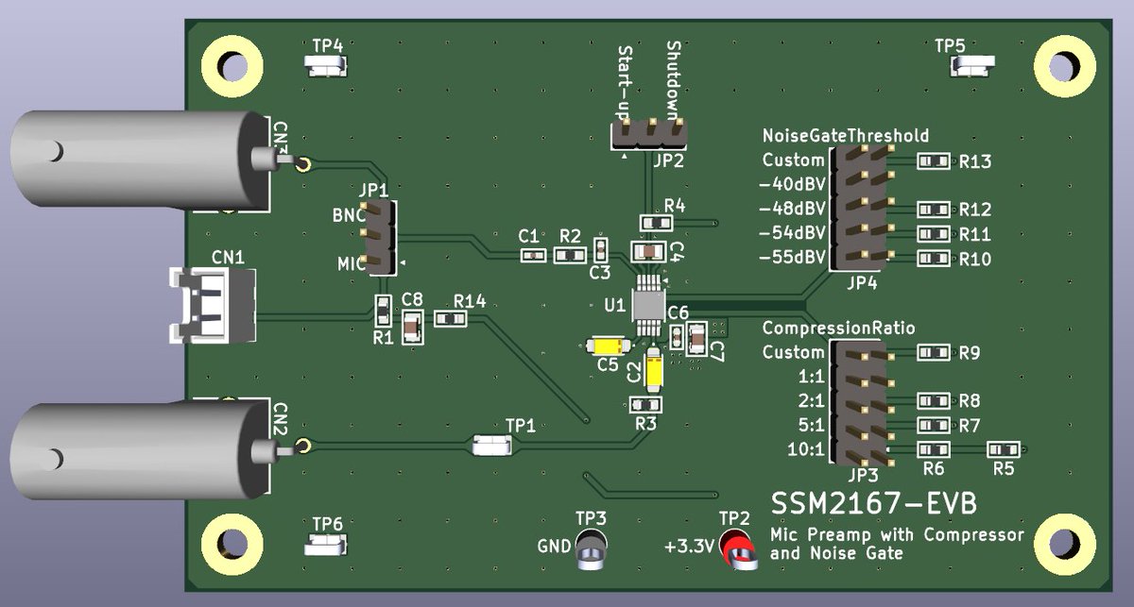Click capacitor C7 component
Image resolution: width=1134 pixels, height=607 pixels.
697,337
